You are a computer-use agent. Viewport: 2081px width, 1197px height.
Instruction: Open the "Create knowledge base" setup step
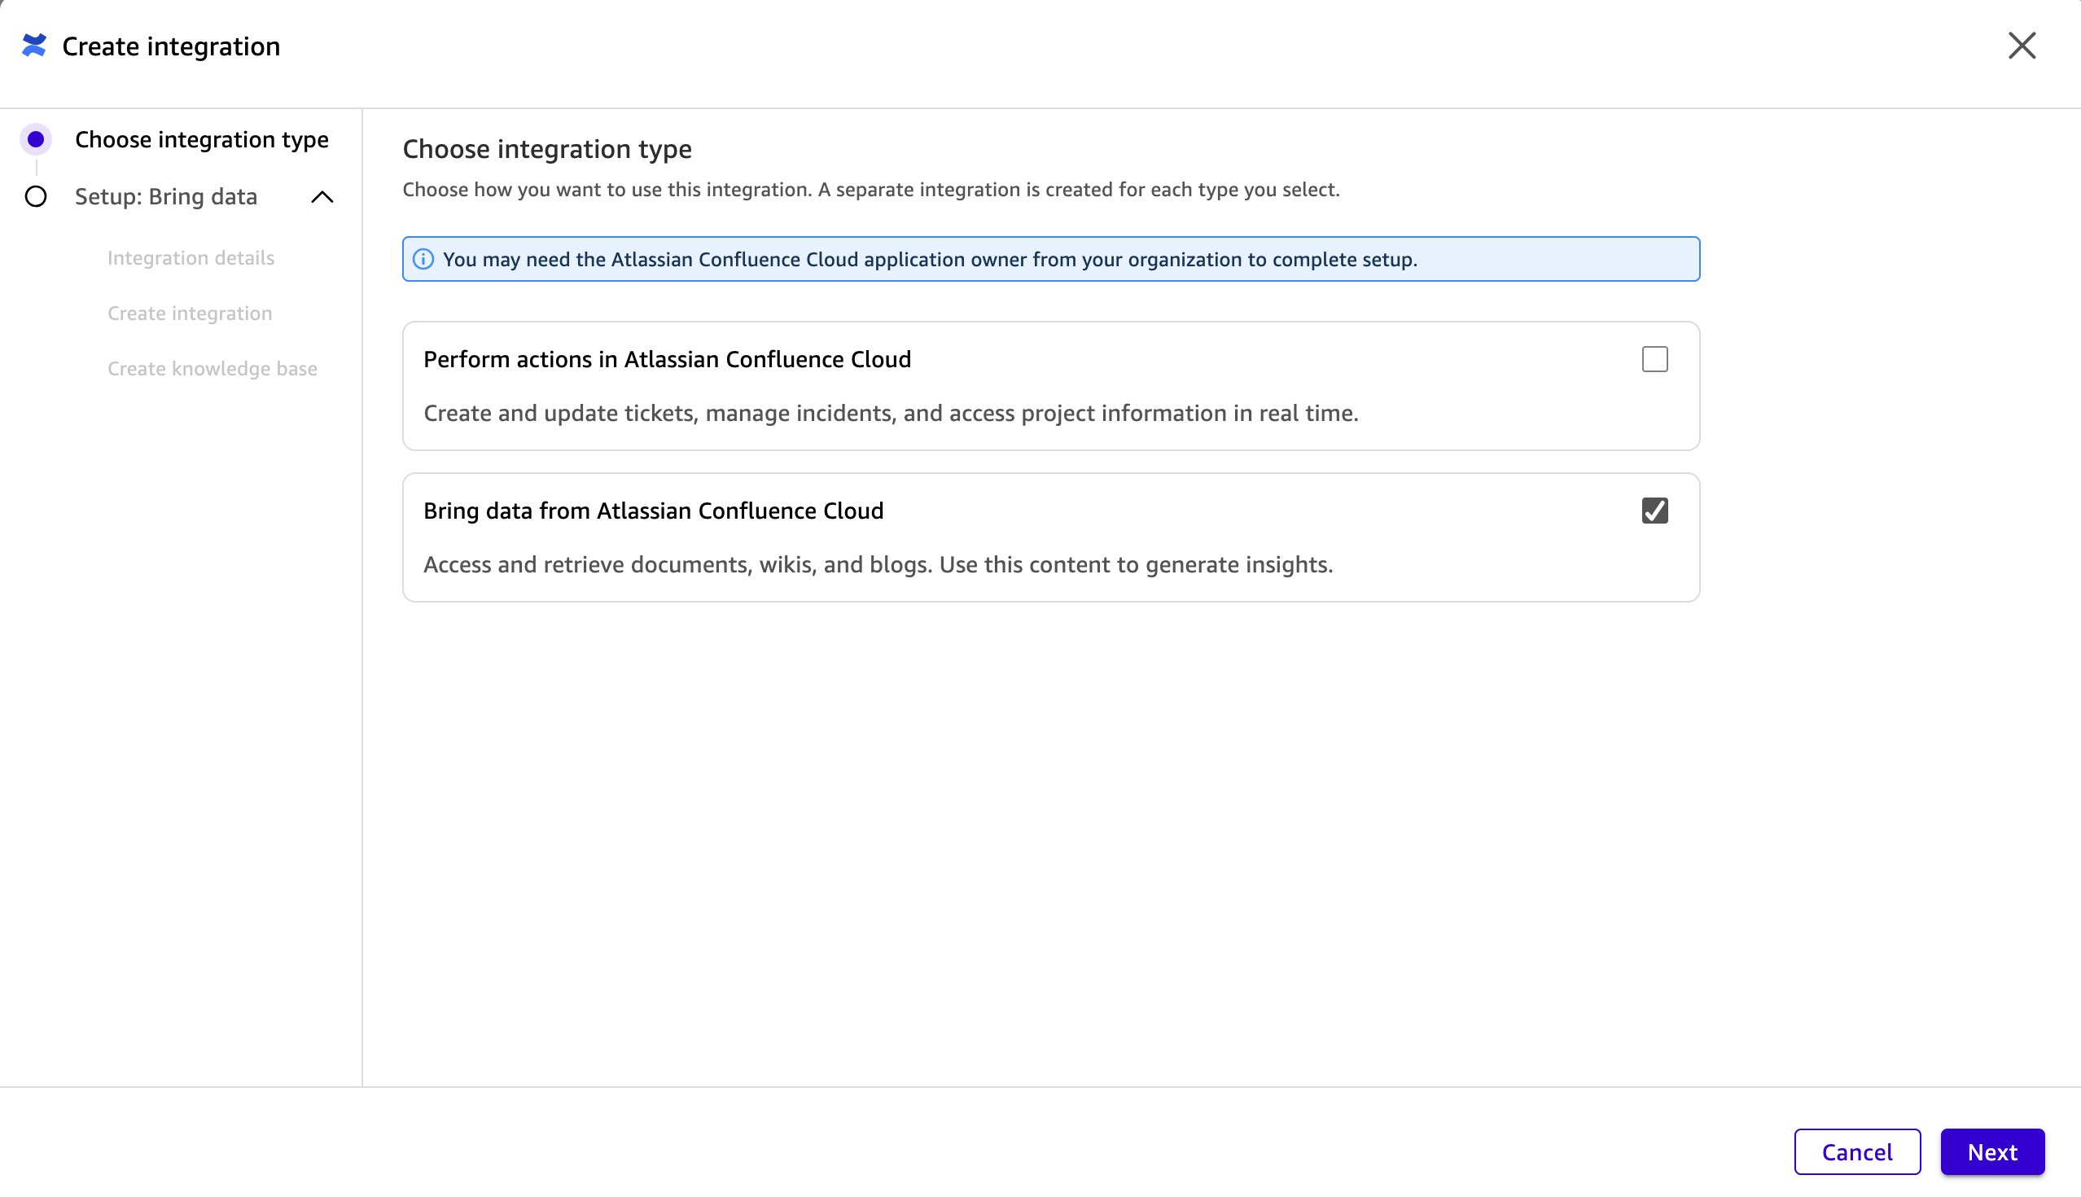(212, 367)
